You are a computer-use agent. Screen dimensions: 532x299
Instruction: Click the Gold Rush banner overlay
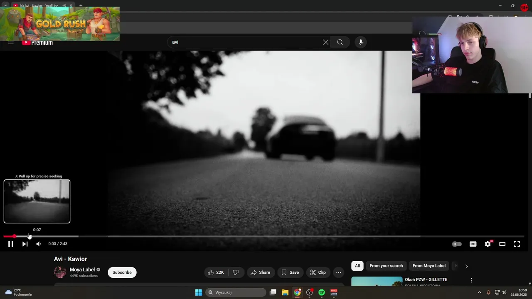[60, 24]
